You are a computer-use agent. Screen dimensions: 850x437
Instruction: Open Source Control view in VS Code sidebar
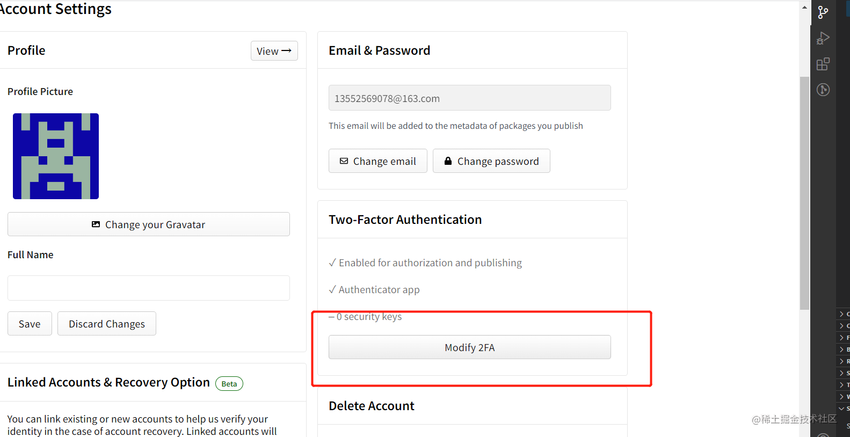point(823,12)
